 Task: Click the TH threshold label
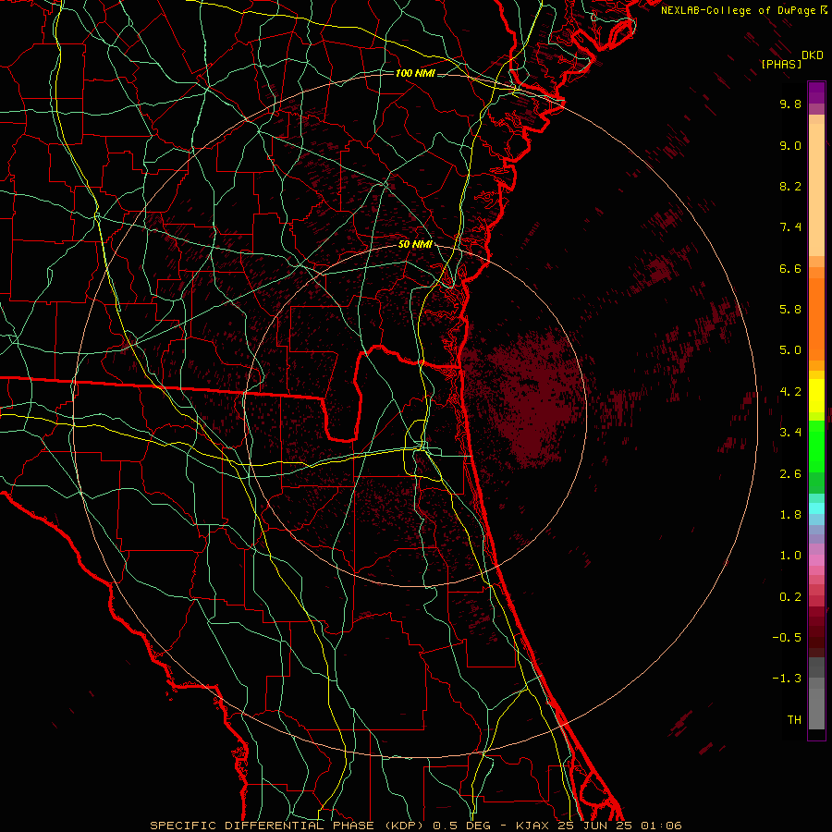tap(794, 720)
